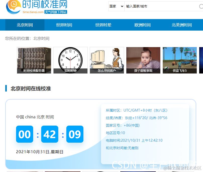Open the 孩子弱智表现 baby thumbnail
Screen dimensions: 203x172
[143, 60]
